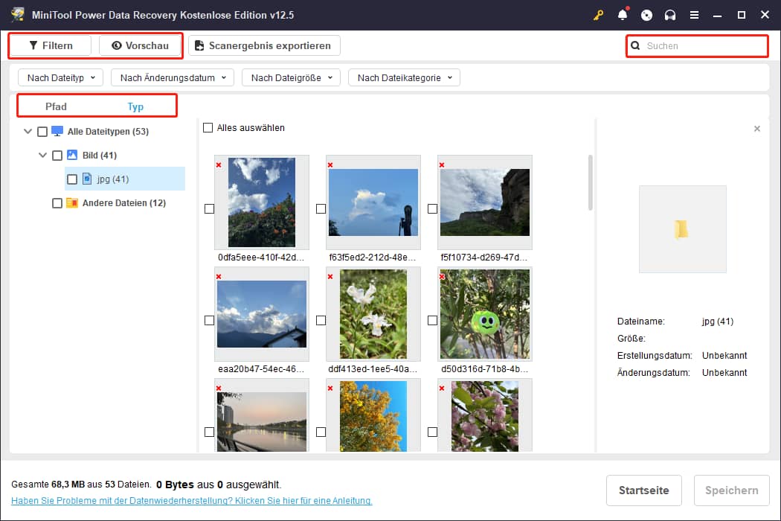
Task: Check box for f63f5ed2-212d-48e image
Action: point(321,209)
